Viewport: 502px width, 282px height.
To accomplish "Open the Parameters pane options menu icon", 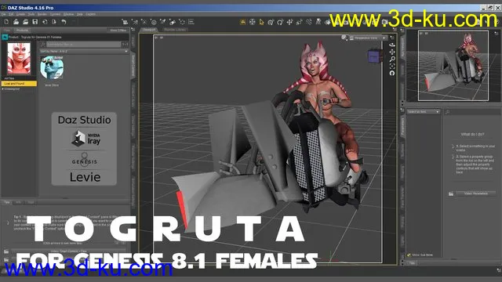I will [402, 110].
